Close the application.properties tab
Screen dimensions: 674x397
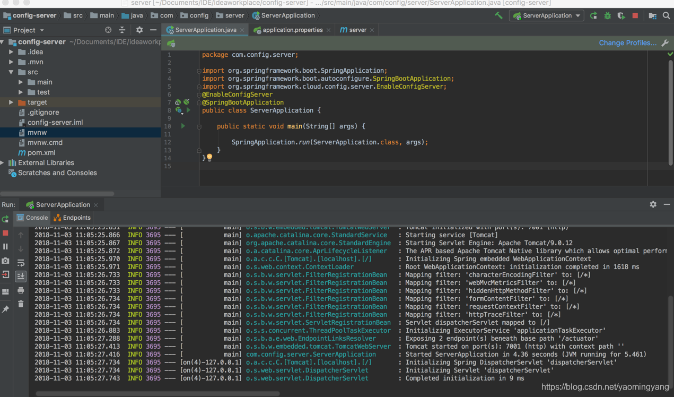[329, 30]
